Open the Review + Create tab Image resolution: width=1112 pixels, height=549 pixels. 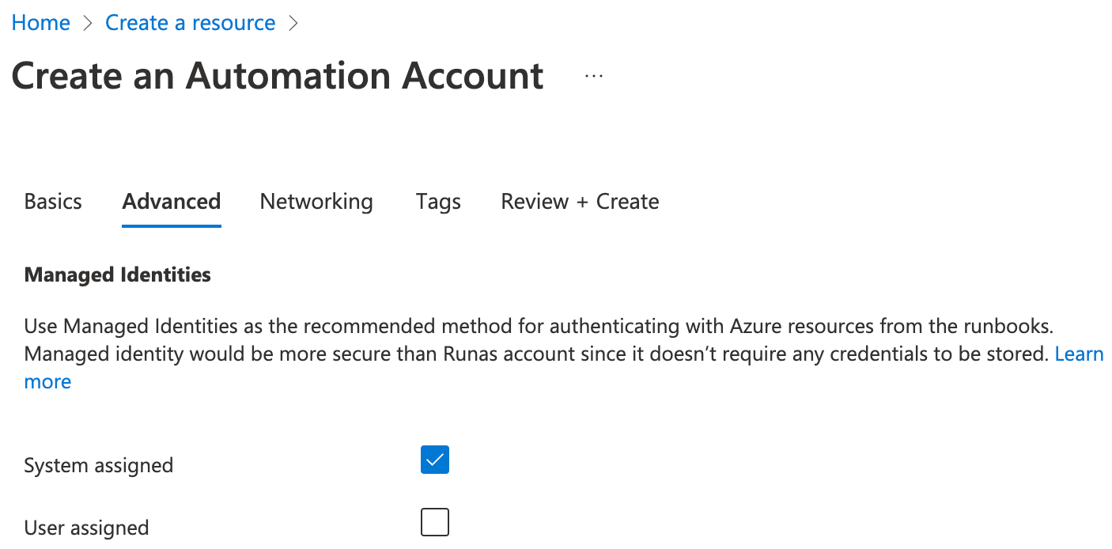[x=580, y=202]
